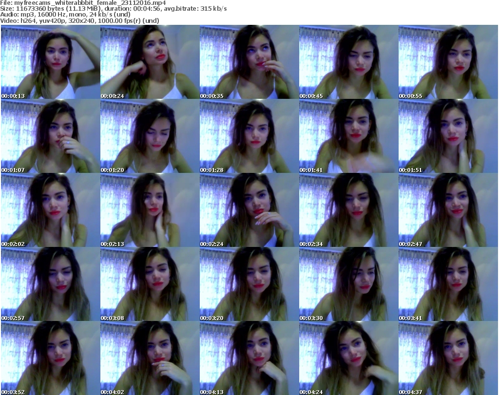This screenshot has height=395, width=499.
Task: Open the frame at 00:01:51
Action: (x=448, y=136)
